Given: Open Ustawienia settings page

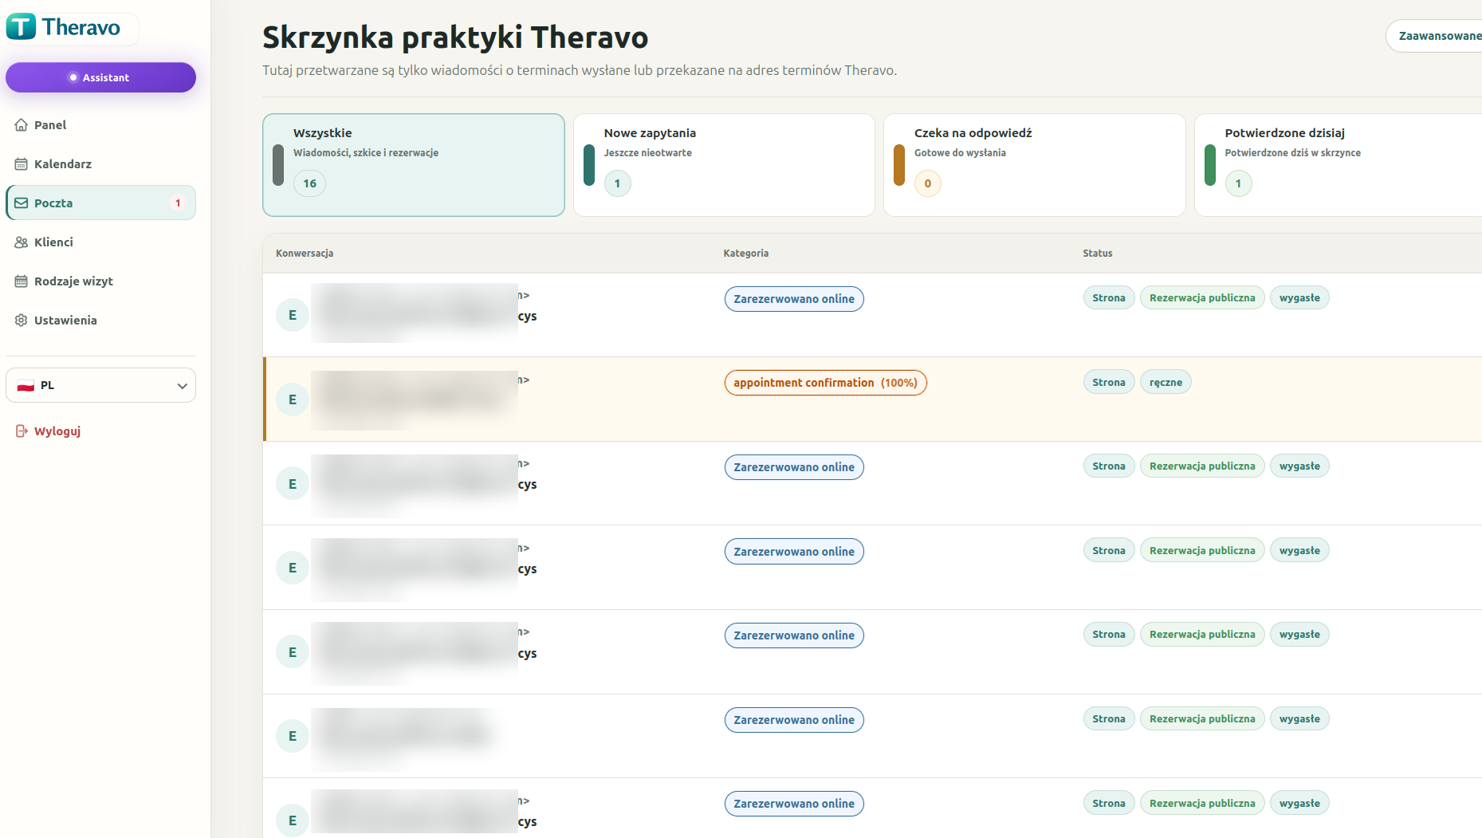Looking at the screenshot, I should (x=100, y=321).
